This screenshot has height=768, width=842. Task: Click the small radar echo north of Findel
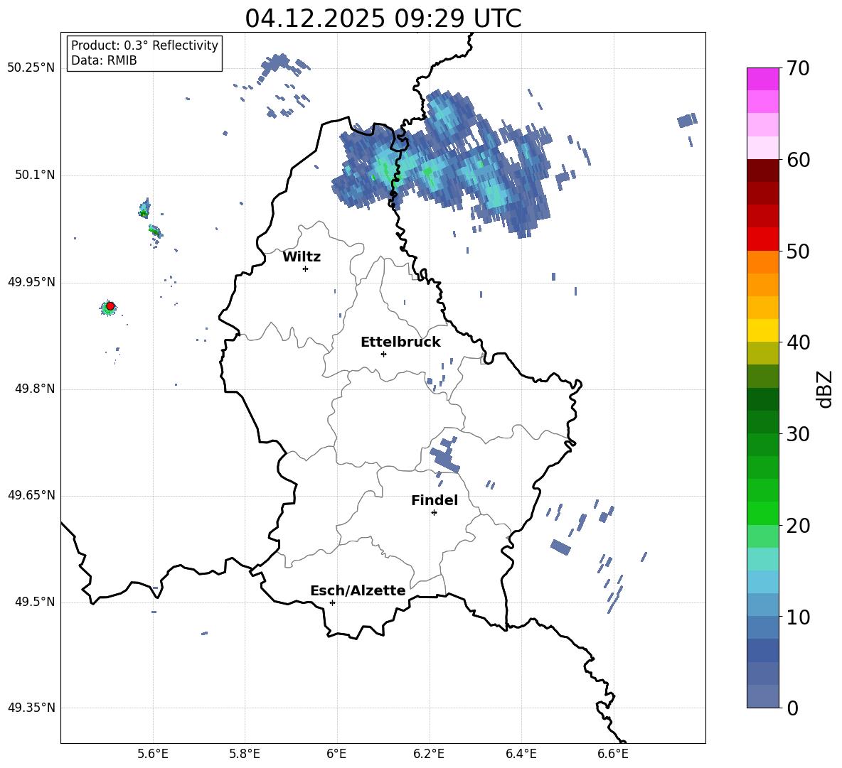[x=444, y=455]
